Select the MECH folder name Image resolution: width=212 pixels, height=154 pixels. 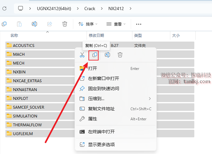[19, 63]
